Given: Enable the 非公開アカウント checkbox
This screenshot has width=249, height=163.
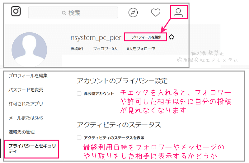Looking at the screenshot, I should pos(79,93).
